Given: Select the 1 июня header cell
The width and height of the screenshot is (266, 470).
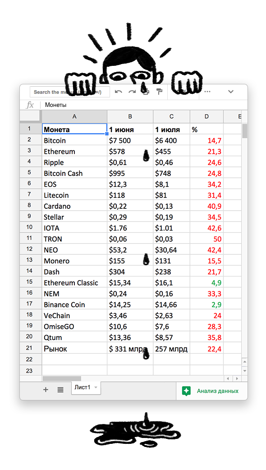Looking at the screenshot, I should pyautogui.click(x=130, y=129).
